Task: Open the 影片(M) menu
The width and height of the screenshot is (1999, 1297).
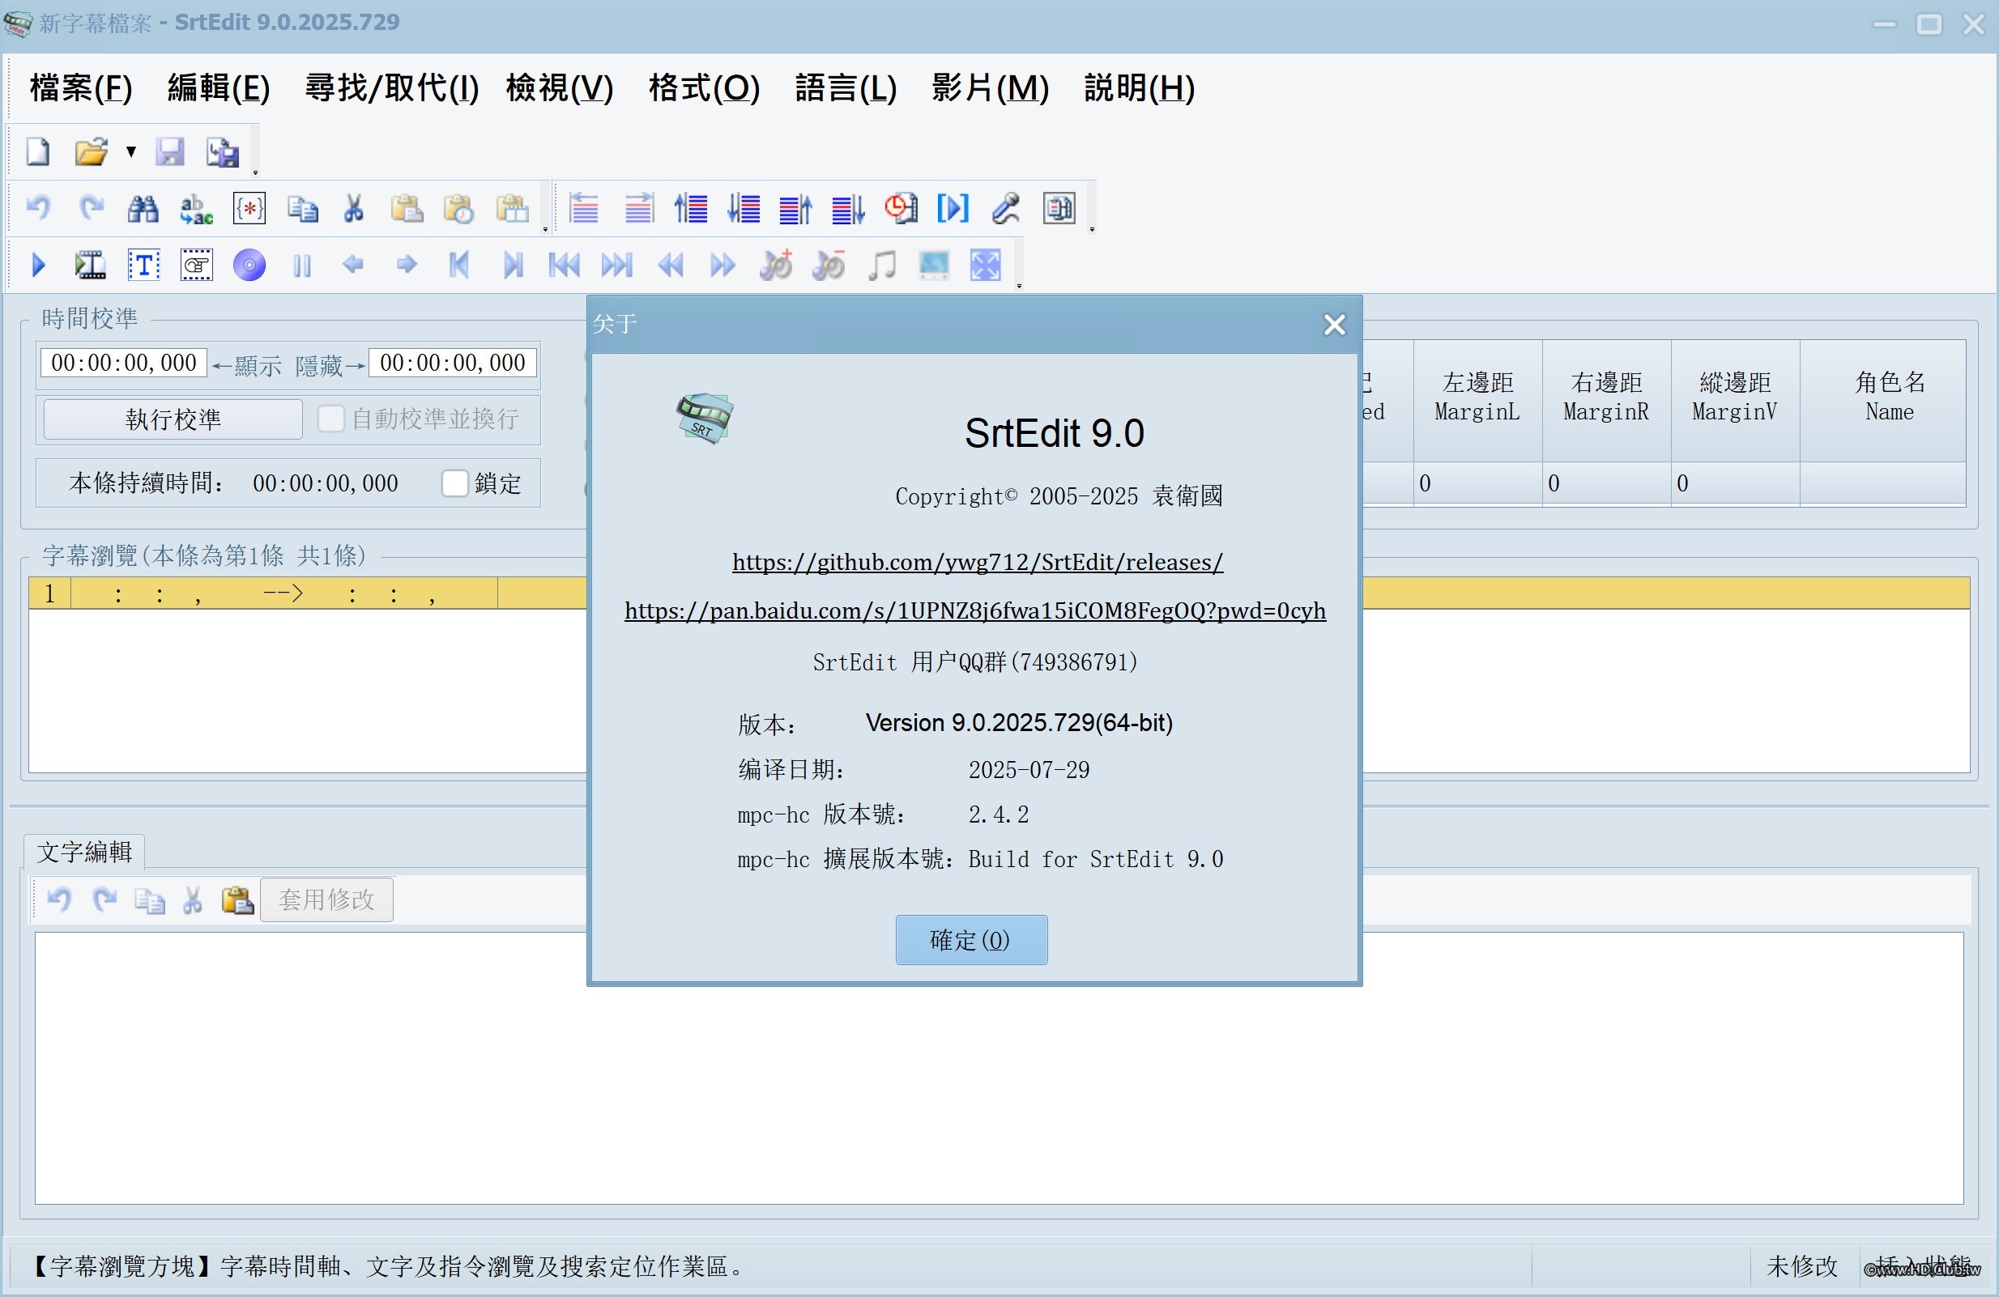Action: coord(991,87)
